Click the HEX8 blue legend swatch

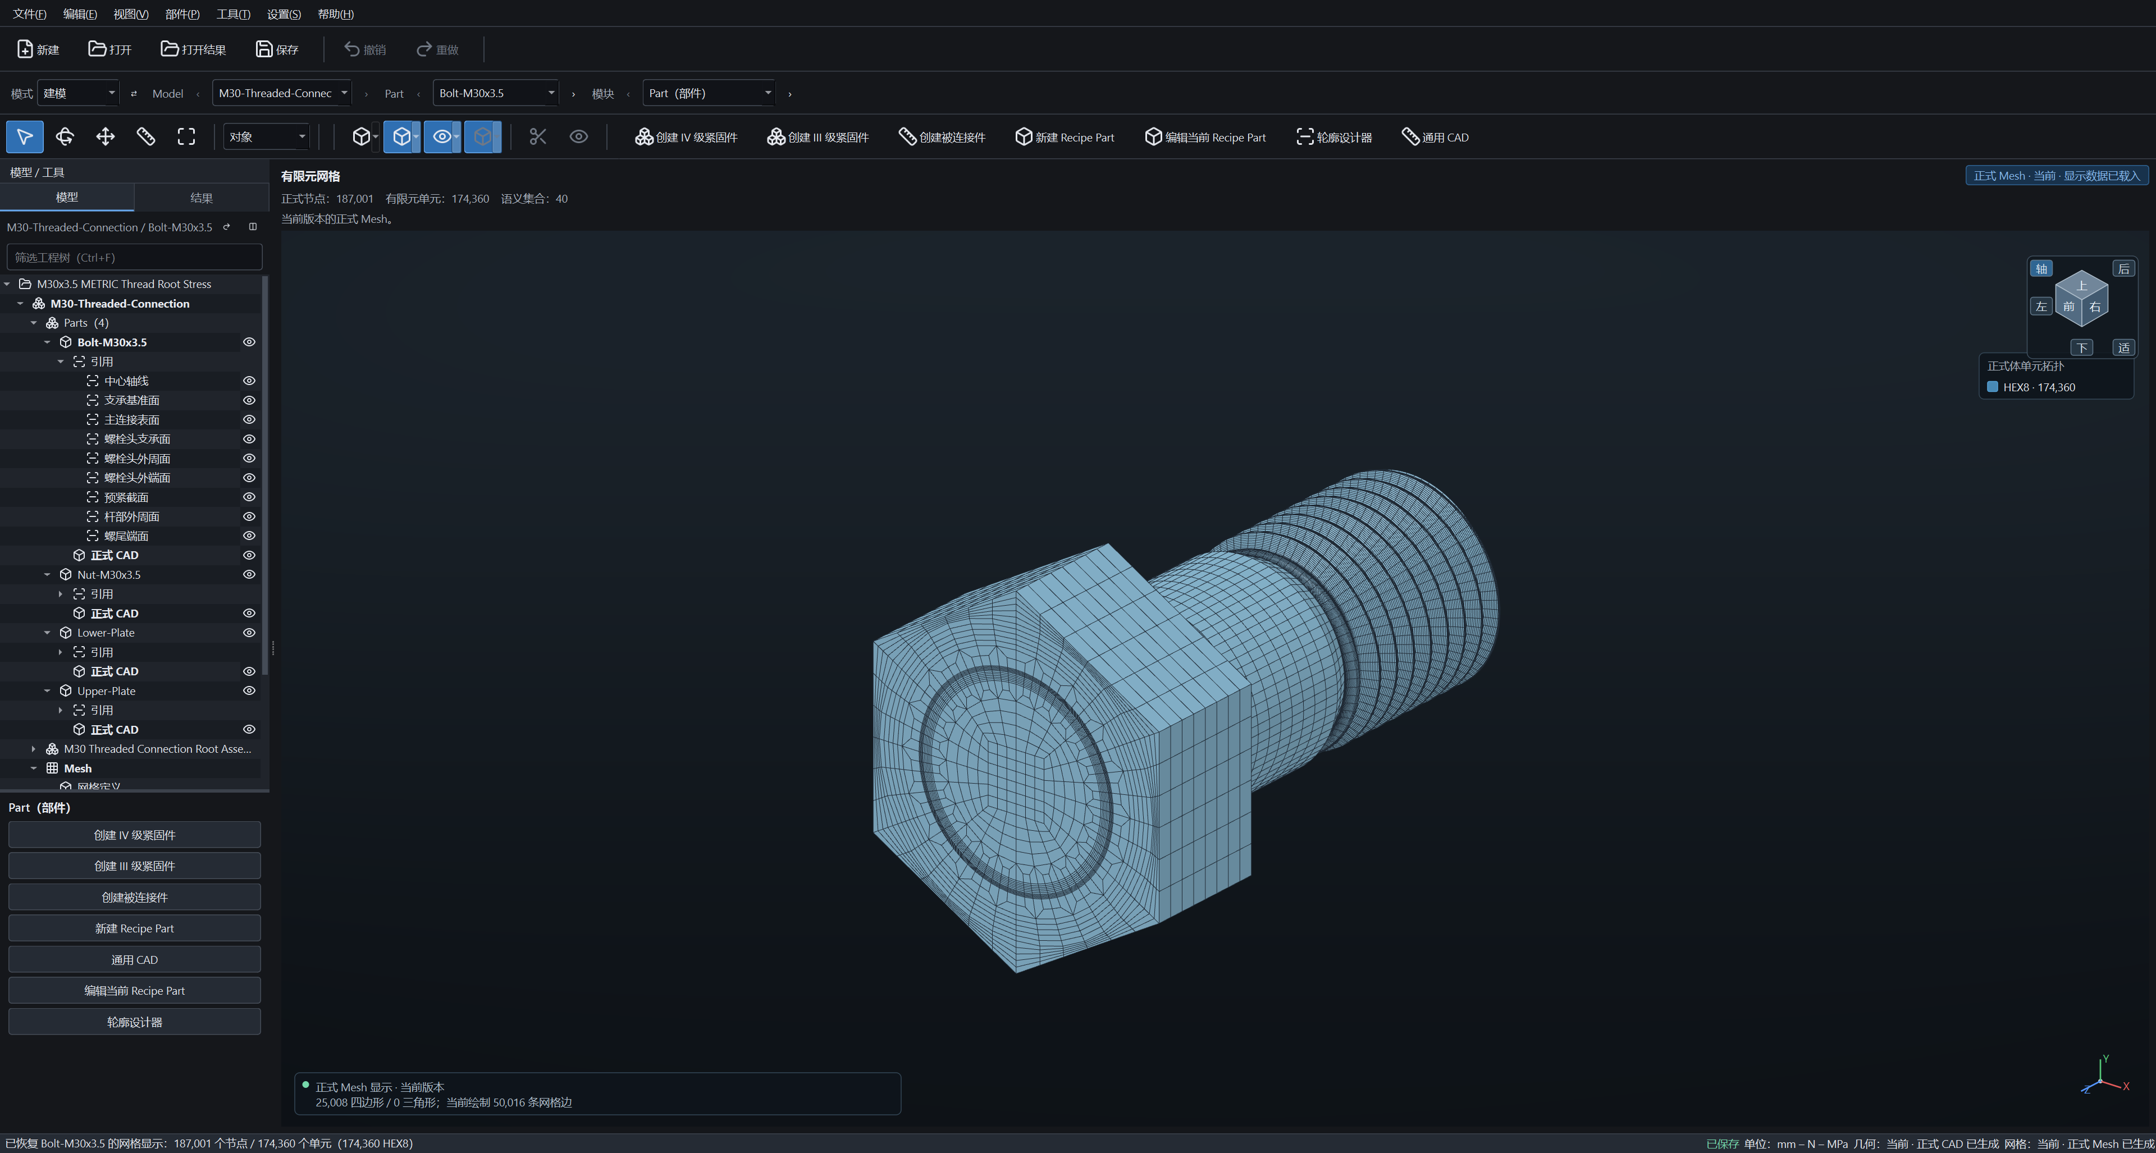pos(1992,387)
